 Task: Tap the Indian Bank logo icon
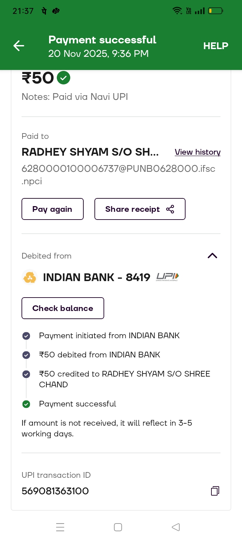30,277
